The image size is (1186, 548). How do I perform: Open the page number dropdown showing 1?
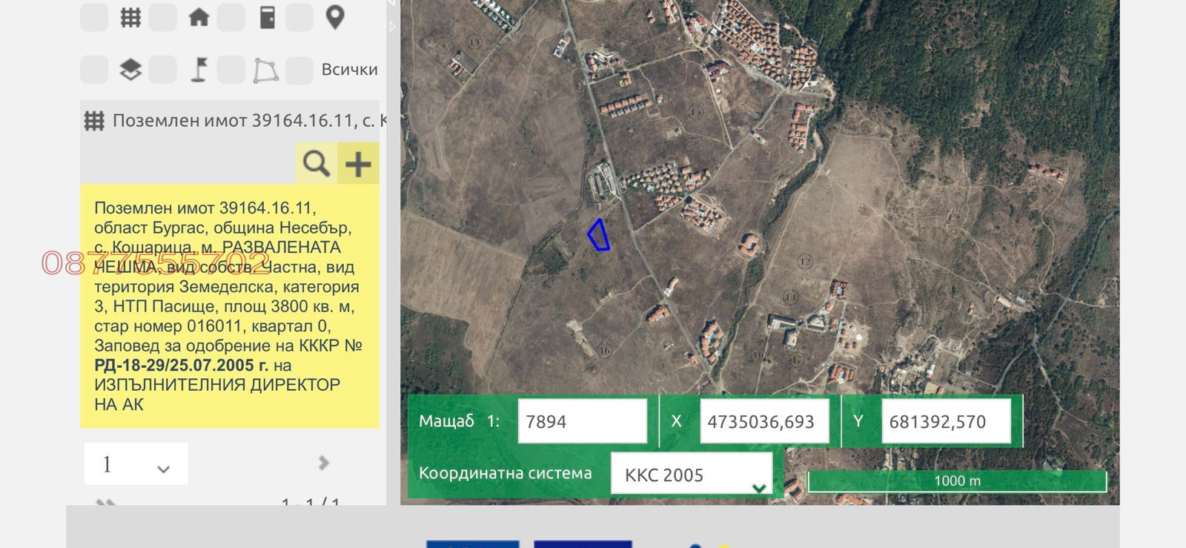(136, 464)
